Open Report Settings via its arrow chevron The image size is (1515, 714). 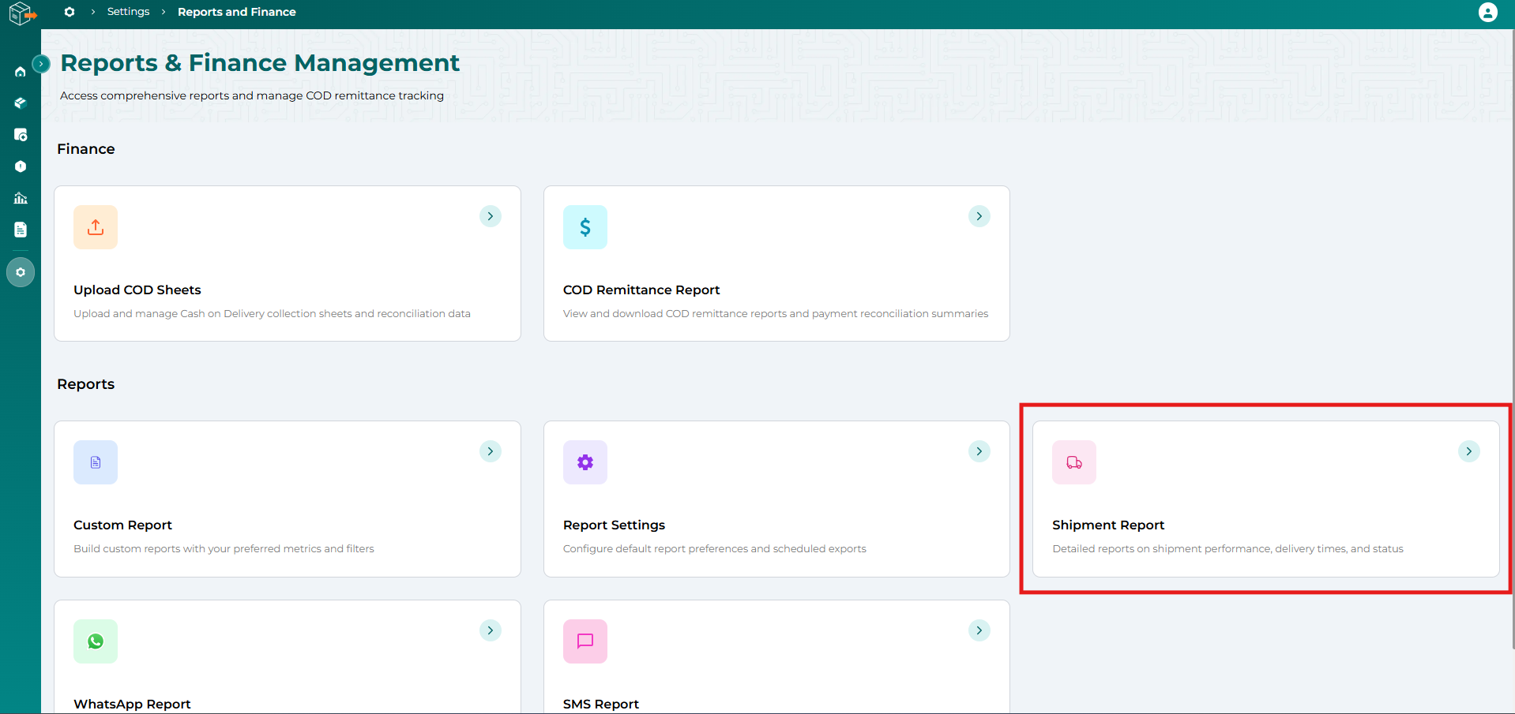[x=979, y=451]
